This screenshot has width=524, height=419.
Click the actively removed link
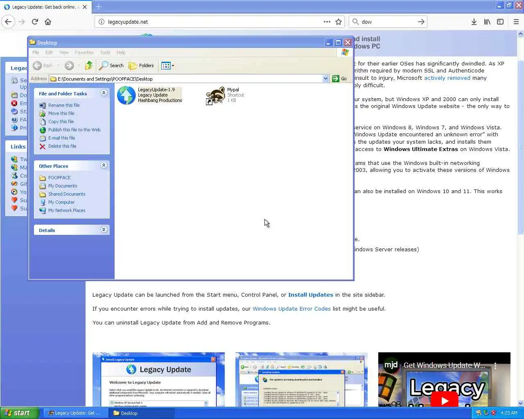447,78
